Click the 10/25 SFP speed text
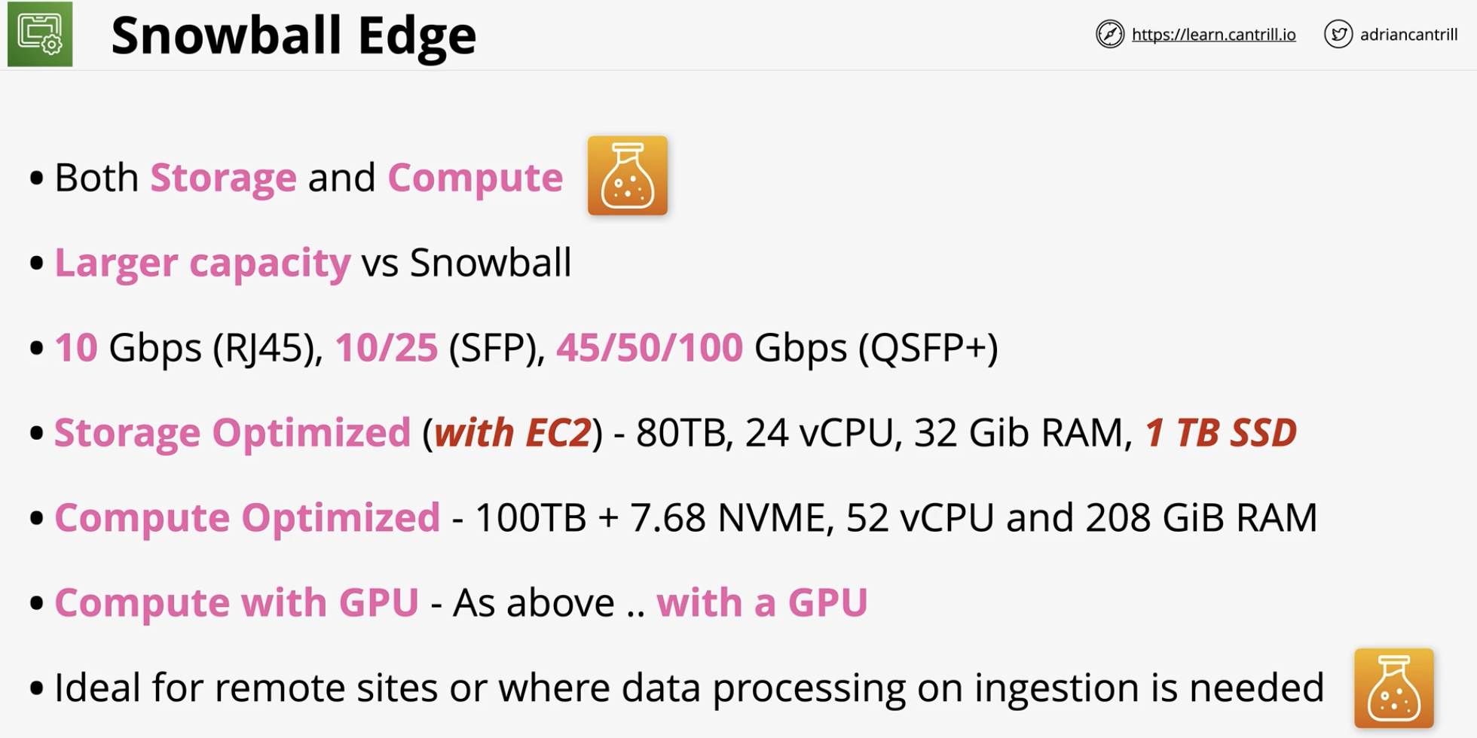The image size is (1477, 738). tap(387, 347)
